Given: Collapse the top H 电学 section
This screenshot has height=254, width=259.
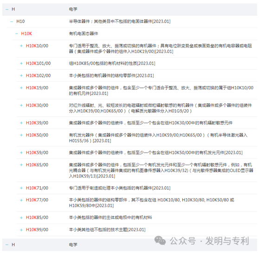Looking at the screenshot, I should pos(7,9).
